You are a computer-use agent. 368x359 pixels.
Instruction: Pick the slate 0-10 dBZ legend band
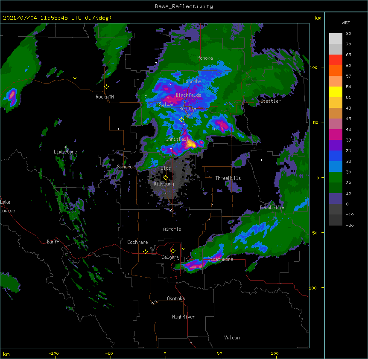[336, 199]
